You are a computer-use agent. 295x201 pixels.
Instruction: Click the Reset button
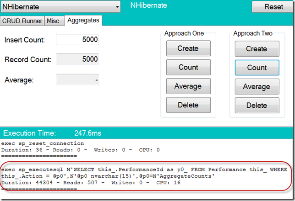[273, 7]
